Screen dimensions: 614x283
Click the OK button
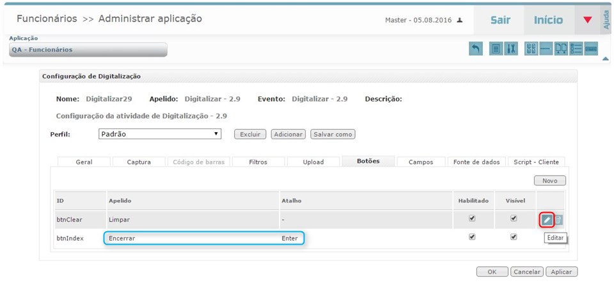pos(492,272)
